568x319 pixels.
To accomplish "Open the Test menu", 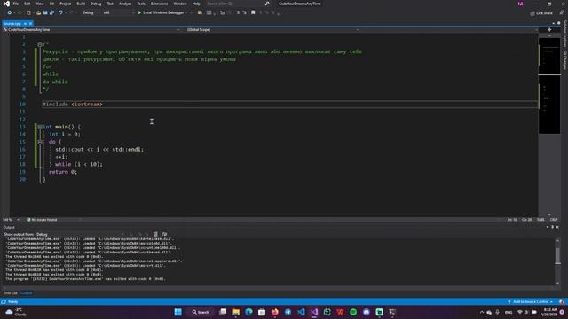I will click(x=110, y=4).
